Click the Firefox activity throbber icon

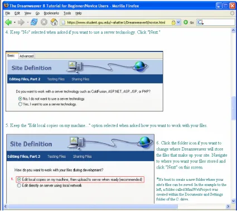click(232, 13)
